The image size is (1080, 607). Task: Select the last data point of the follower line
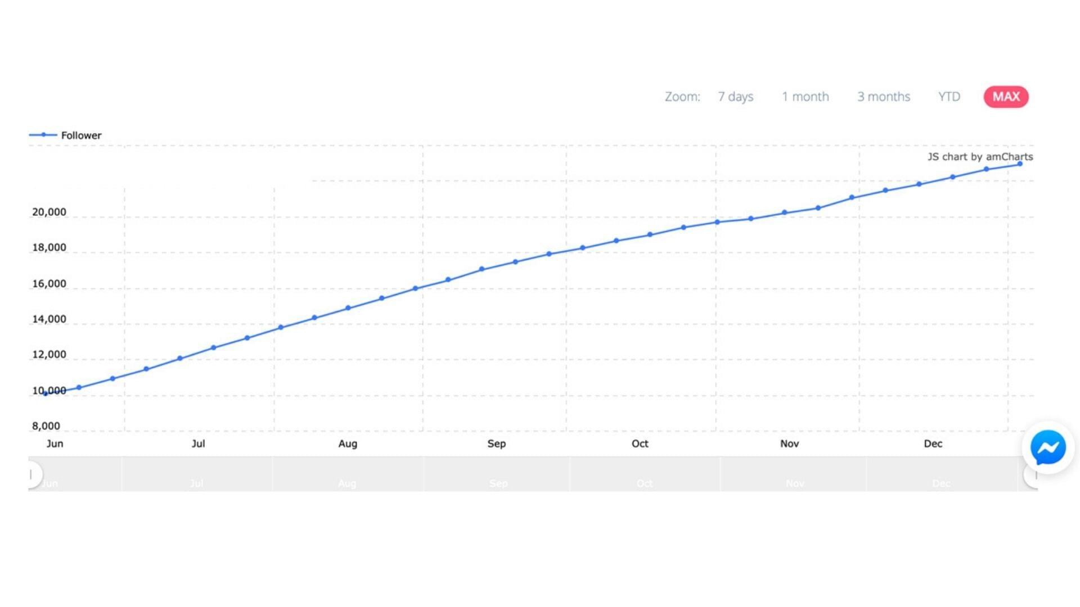1020,164
